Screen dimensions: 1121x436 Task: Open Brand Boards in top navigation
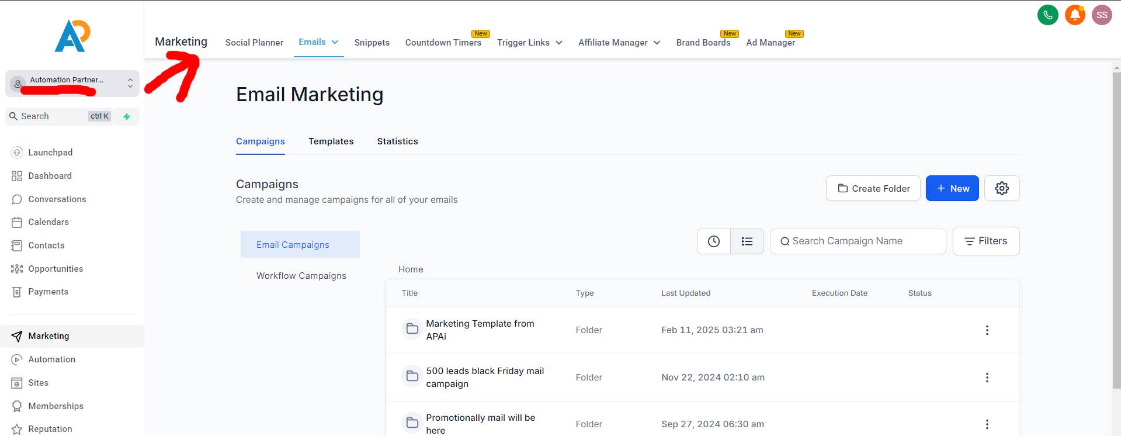pos(703,43)
